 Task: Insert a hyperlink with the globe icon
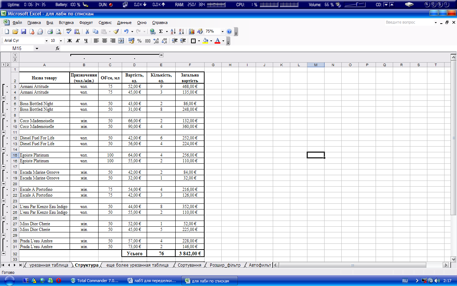click(153, 31)
